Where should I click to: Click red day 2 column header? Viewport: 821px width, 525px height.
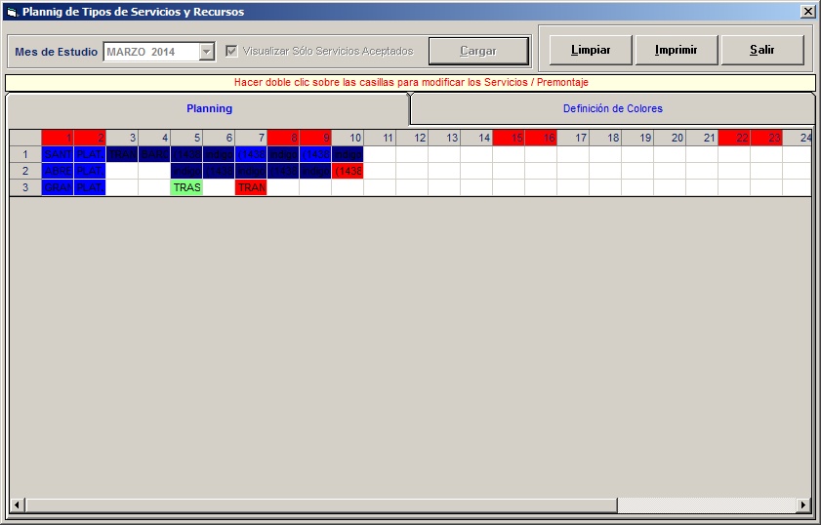[90, 138]
